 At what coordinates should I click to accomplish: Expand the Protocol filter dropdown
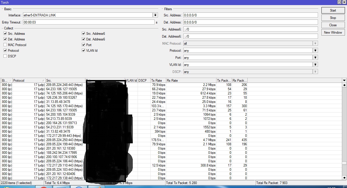[x=315, y=51]
